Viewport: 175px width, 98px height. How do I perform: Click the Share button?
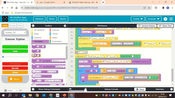tap(52, 19)
